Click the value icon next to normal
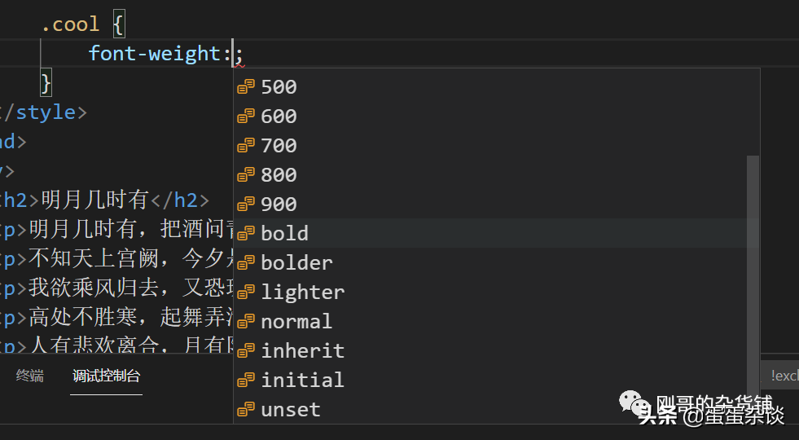Image resolution: width=799 pixels, height=440 pixels. click(x=246, y=322)
